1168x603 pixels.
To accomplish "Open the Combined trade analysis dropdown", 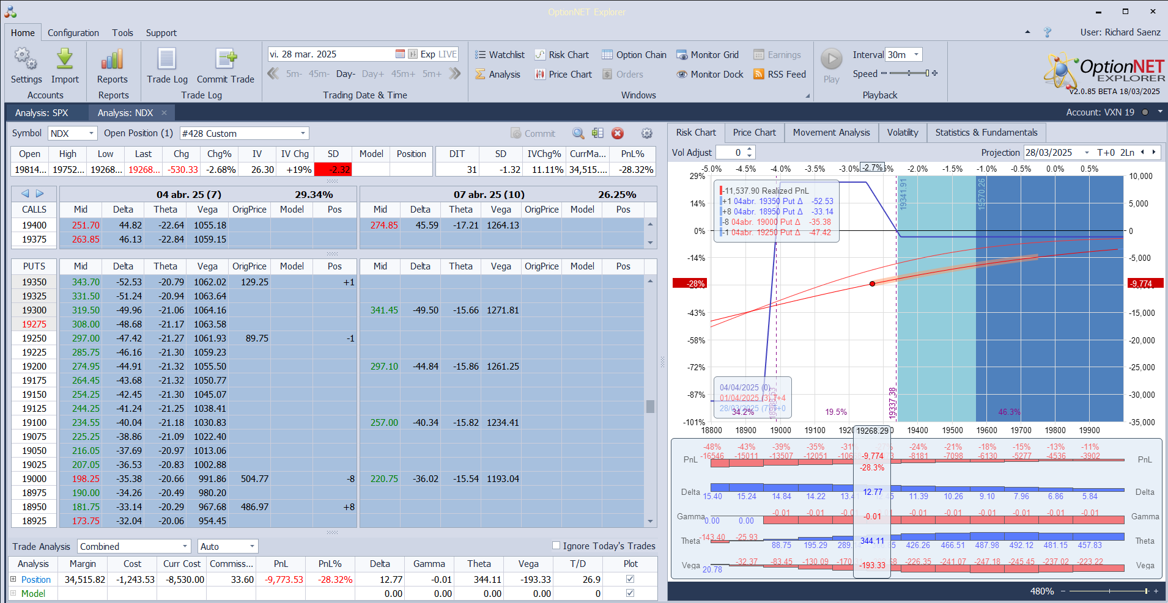I will point(185,546).
